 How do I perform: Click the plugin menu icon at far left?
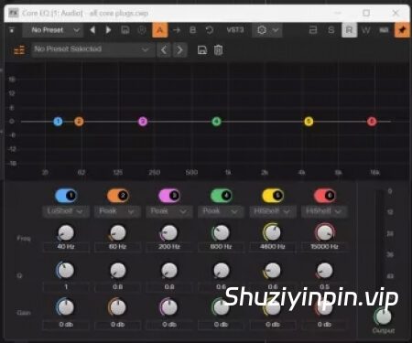[x=12, y=30]
